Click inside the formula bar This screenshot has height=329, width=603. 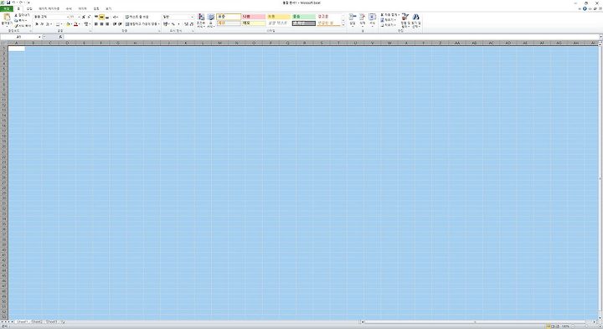[x=331, y=37]
